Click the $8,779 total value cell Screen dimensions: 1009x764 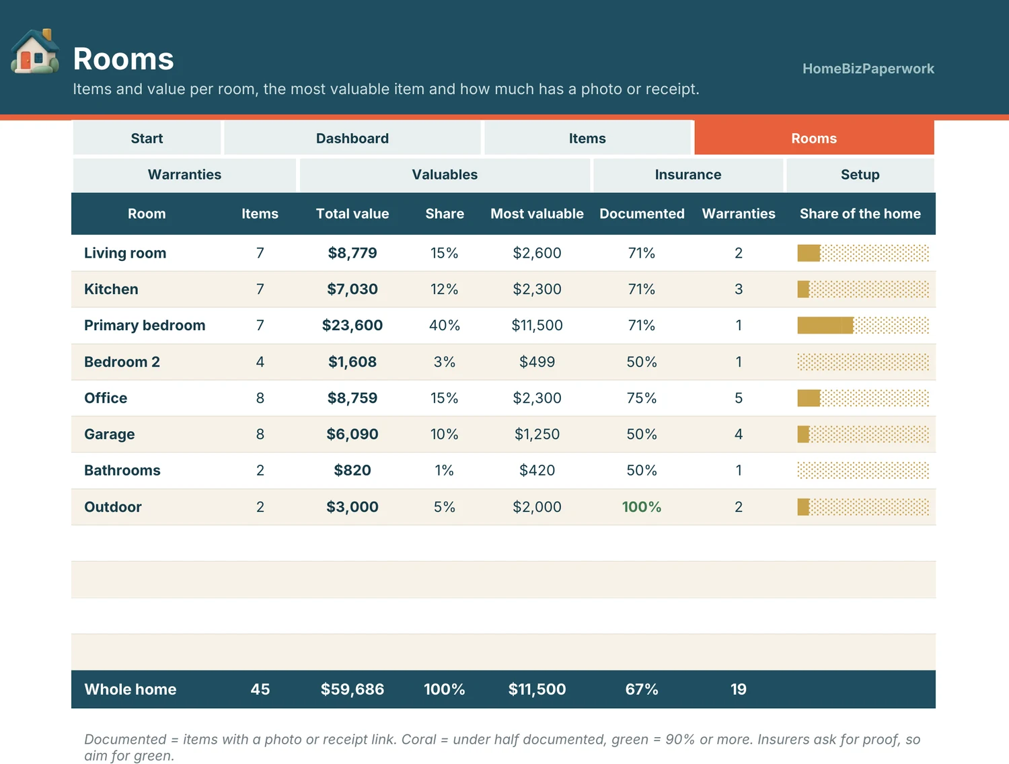pyautogui.click(x=352, y=253)
